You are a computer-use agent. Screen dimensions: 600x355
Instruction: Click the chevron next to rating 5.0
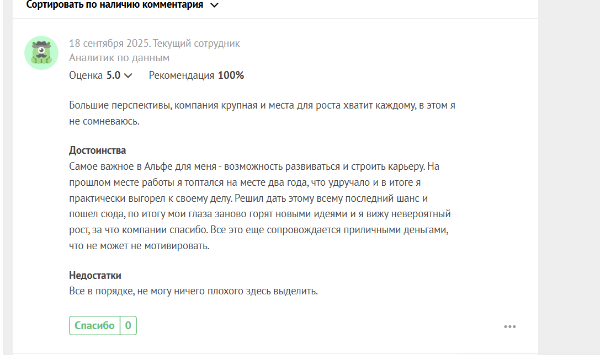pos(128,76)
